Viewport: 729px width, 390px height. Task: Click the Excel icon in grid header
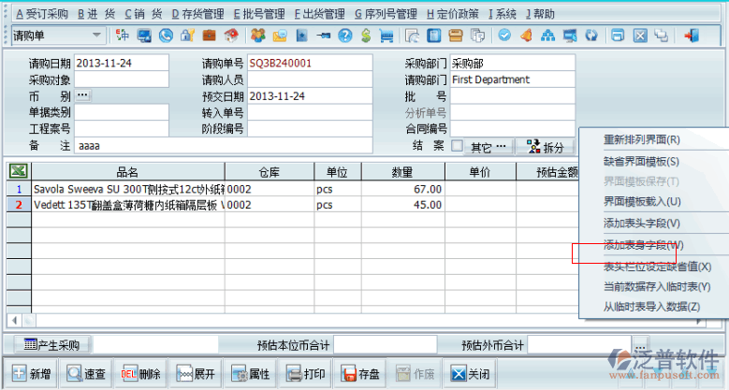click(18, 171)
